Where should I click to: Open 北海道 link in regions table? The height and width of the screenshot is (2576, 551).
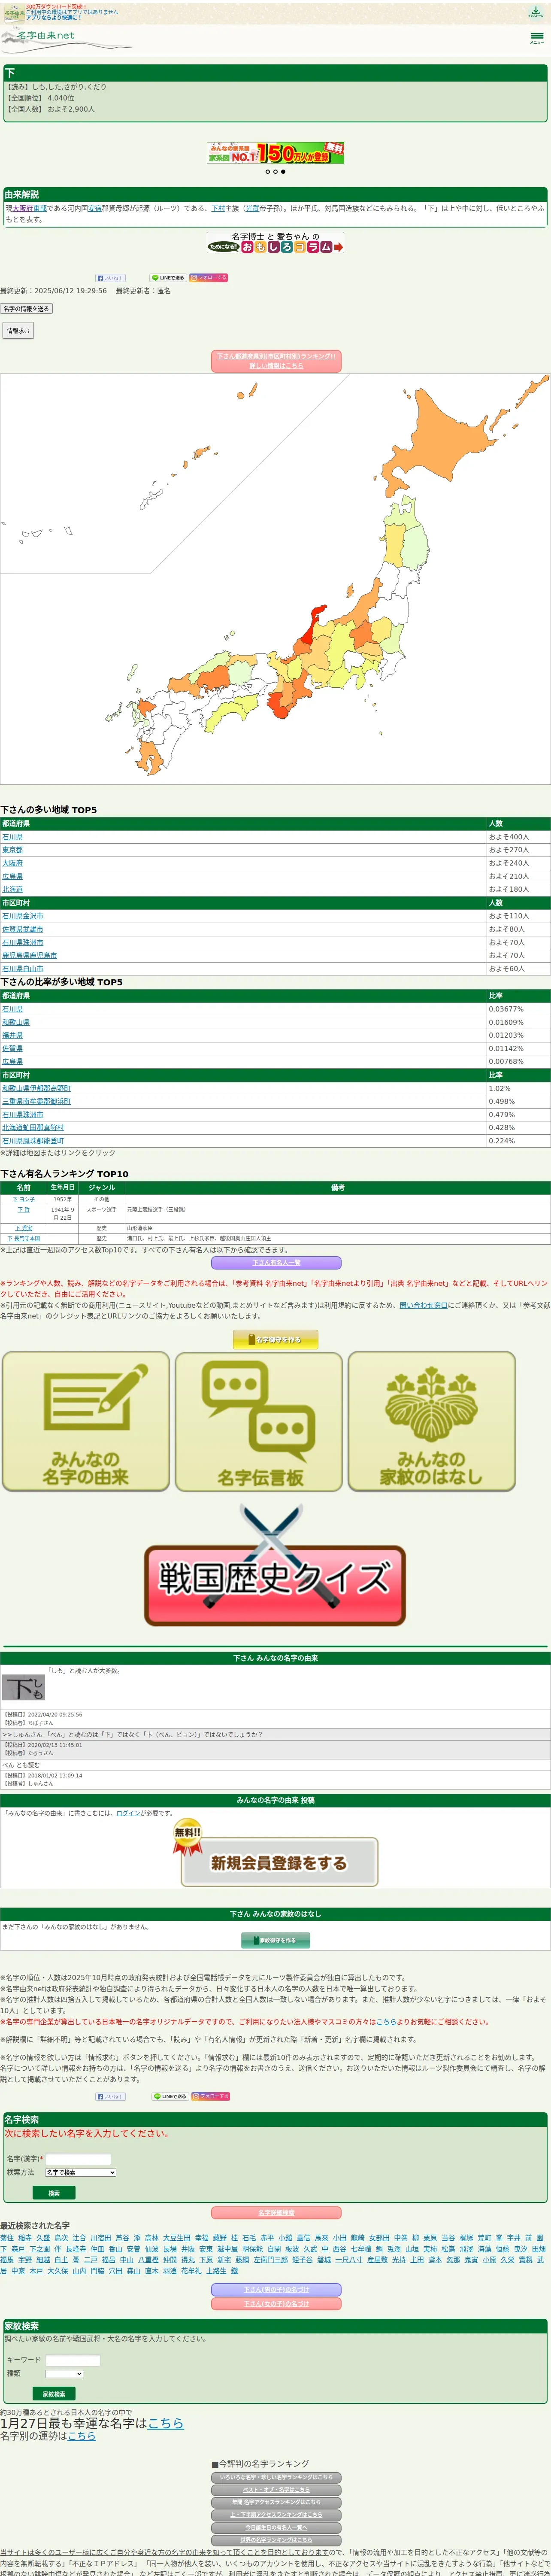coord(12,889)
